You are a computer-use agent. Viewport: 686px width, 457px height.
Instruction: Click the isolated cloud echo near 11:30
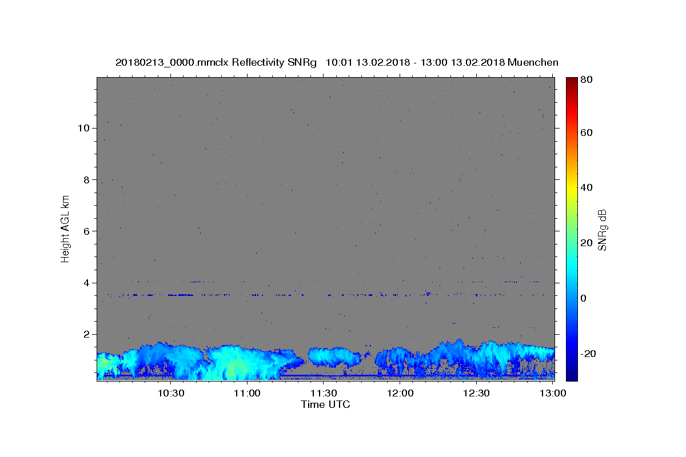tap(334, 358)
